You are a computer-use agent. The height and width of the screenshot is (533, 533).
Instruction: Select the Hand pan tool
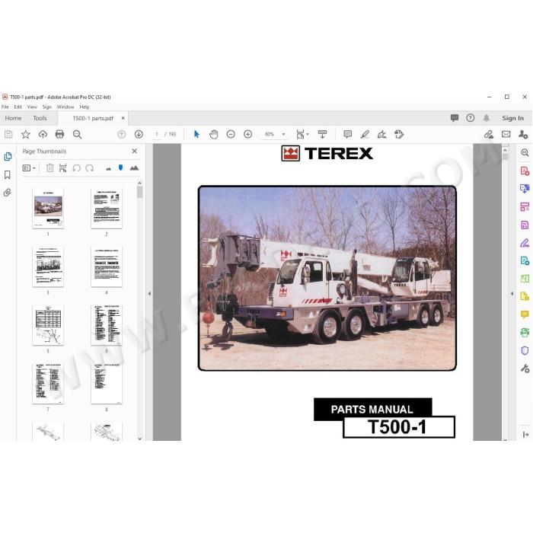[213, 134]
